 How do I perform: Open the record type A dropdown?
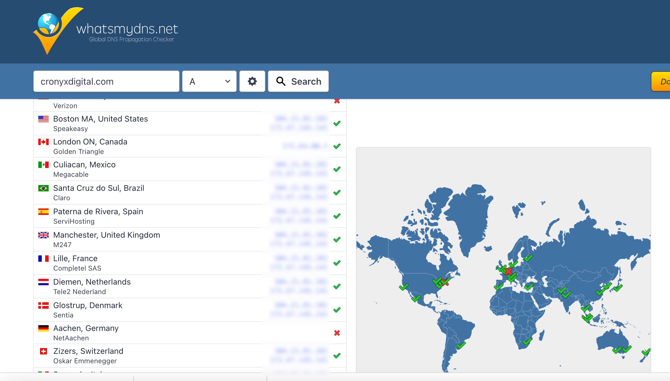pos(209,82)
